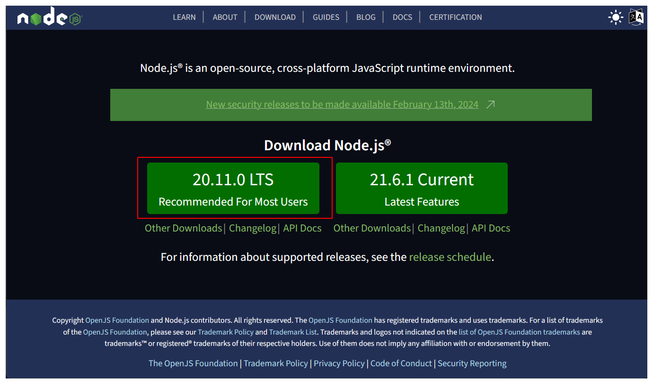Open API Docs under Current button
Image resolution: width=653 pixels, height=387 pixels.
(x=491, y=228)
